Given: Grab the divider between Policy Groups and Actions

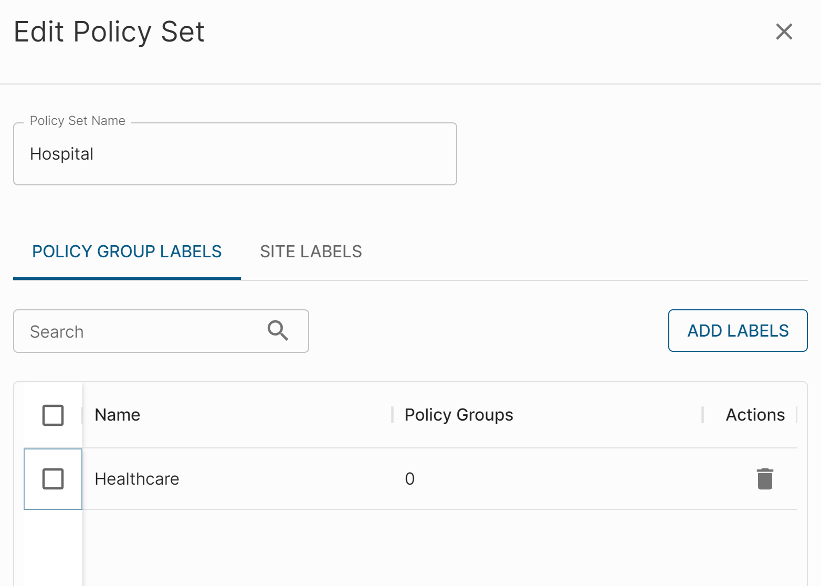Looking at the screenshot, I should coord(702,415).
